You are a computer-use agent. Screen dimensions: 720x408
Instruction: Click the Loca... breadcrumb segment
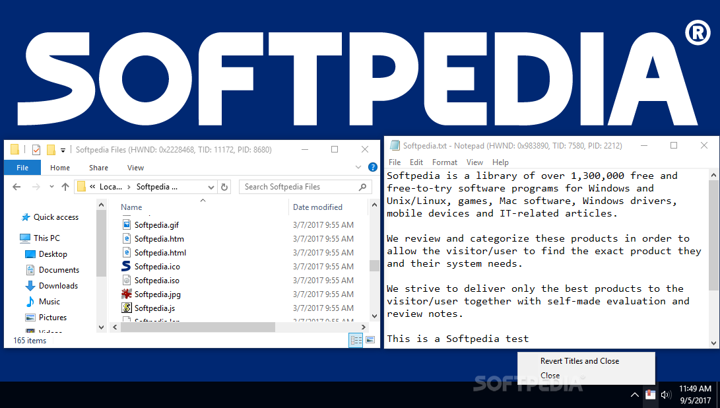[x=111, y=187]
